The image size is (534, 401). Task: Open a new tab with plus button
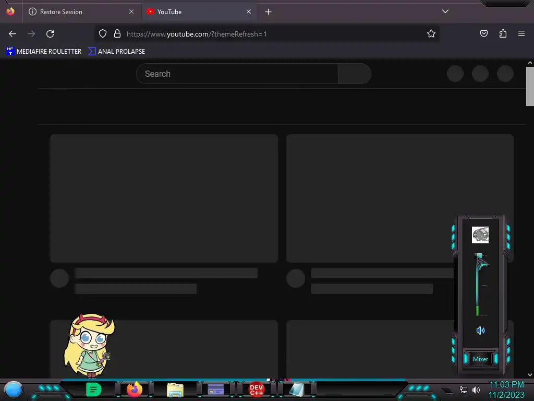pyautogui.click(x=269, y=12)
